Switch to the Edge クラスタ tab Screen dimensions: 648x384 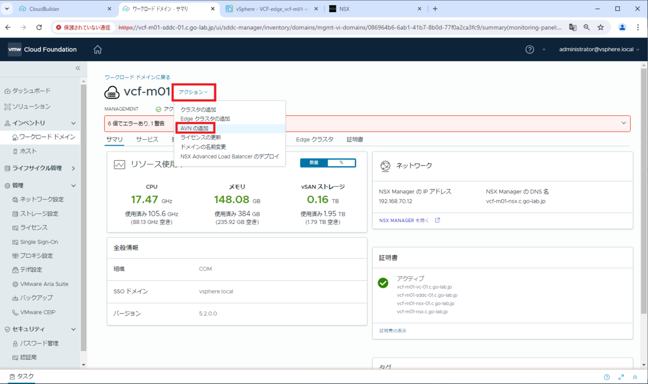(x=315, y=139)
